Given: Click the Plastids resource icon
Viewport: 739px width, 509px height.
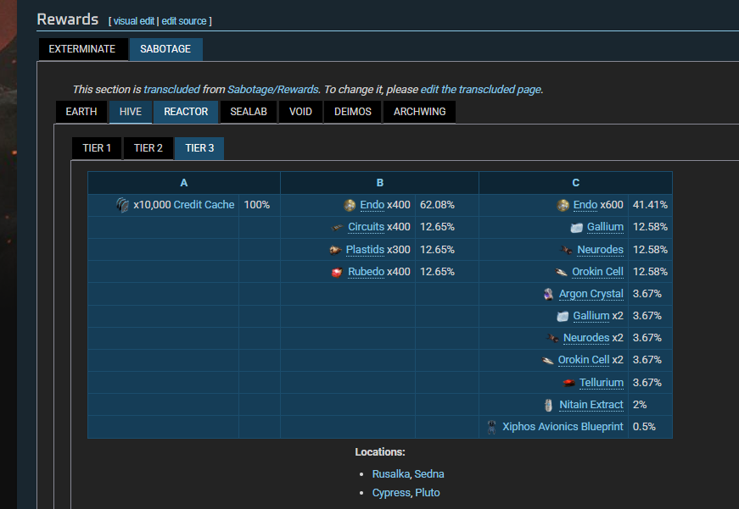Looking at the screenshot, I should (336, 250).
